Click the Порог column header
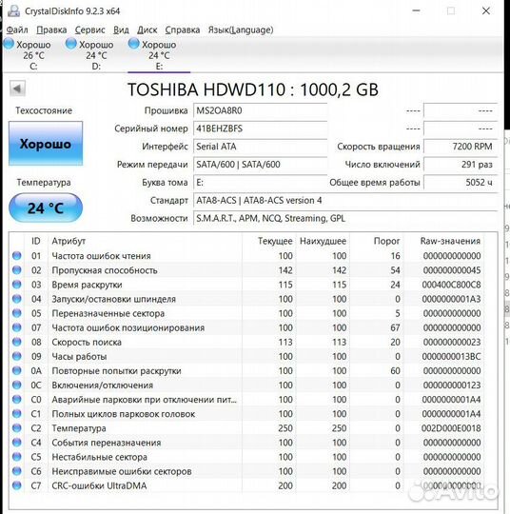Image resolution: width=510 pixels, height=514 pixels. (386, 241)
